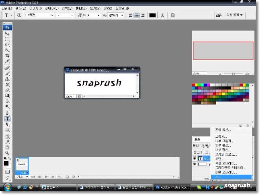Hide the snaprush text layer eye
This screenshot has width=260, height=195.
pyautogui.click(x=195, y=158)
